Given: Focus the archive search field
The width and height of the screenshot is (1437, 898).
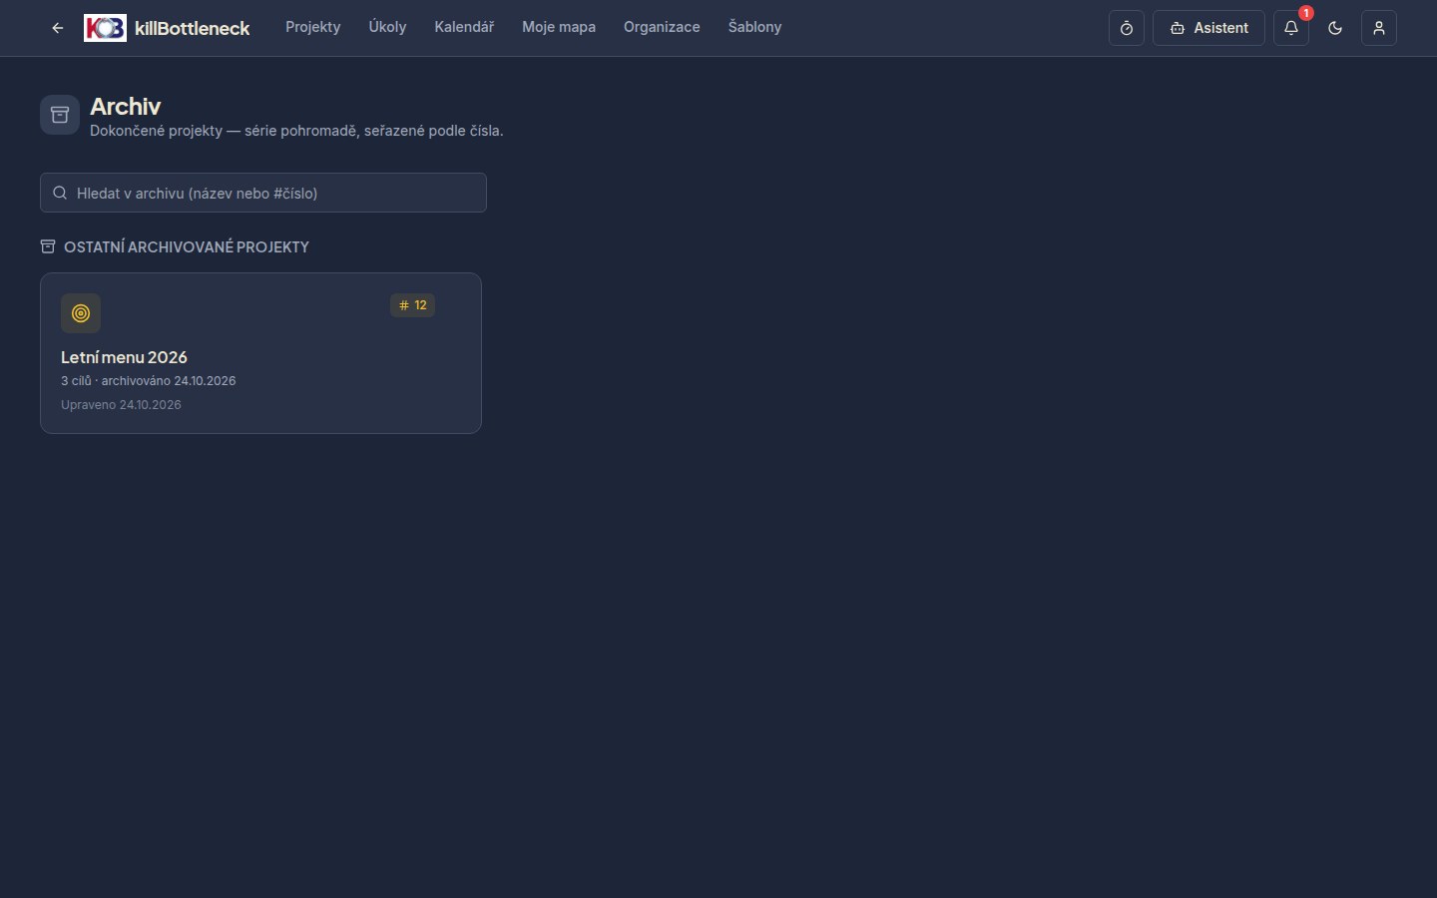Looking at the screenshot, I should [263, 193].
